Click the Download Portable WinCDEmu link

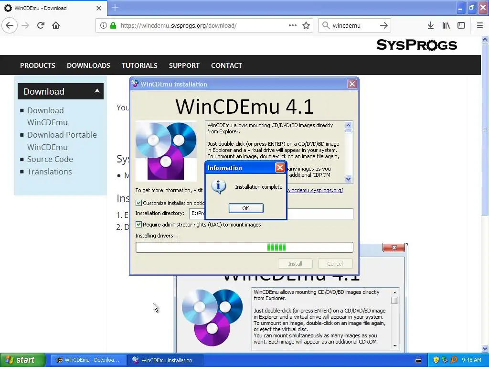click(x=62, y=141)
